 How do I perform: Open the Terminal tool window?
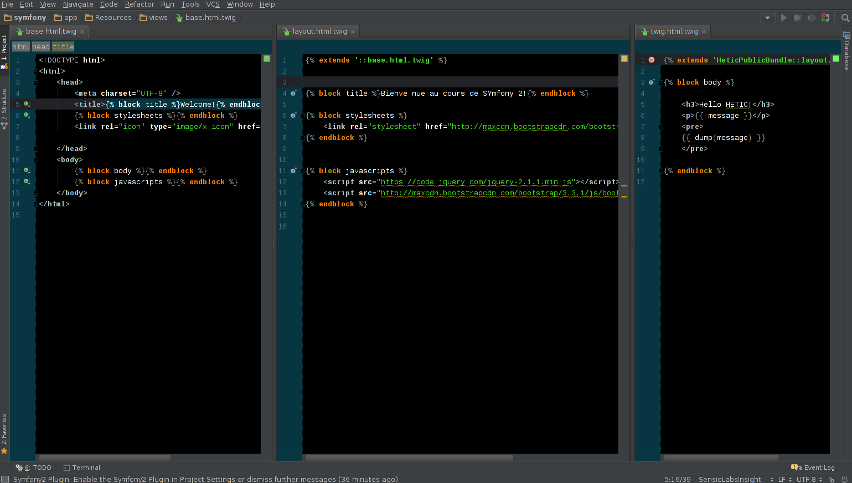point(82,468)
